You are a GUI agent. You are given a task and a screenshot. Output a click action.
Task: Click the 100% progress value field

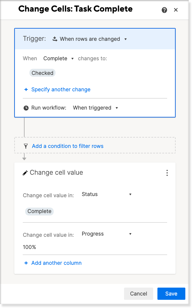pyautogui.click(x=30, y=247)
